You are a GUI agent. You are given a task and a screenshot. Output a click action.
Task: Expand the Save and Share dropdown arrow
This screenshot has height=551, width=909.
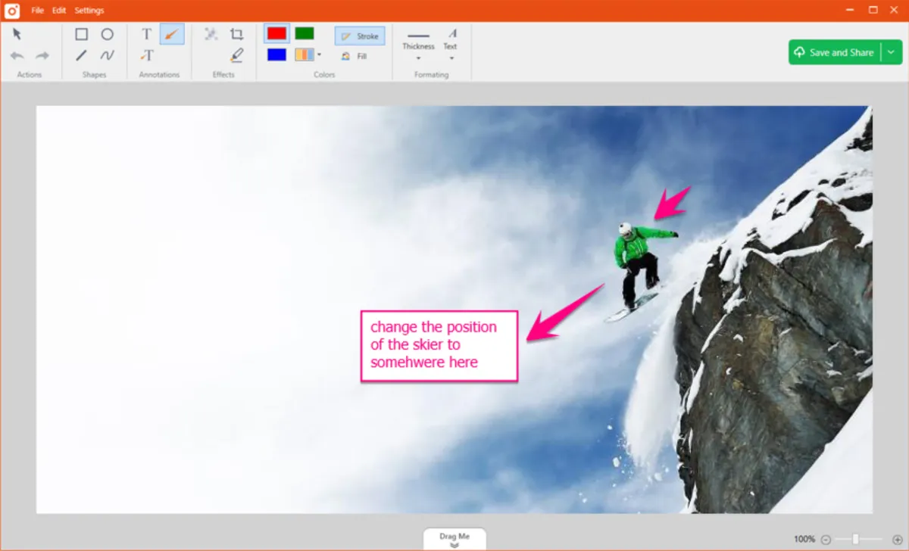891,52
